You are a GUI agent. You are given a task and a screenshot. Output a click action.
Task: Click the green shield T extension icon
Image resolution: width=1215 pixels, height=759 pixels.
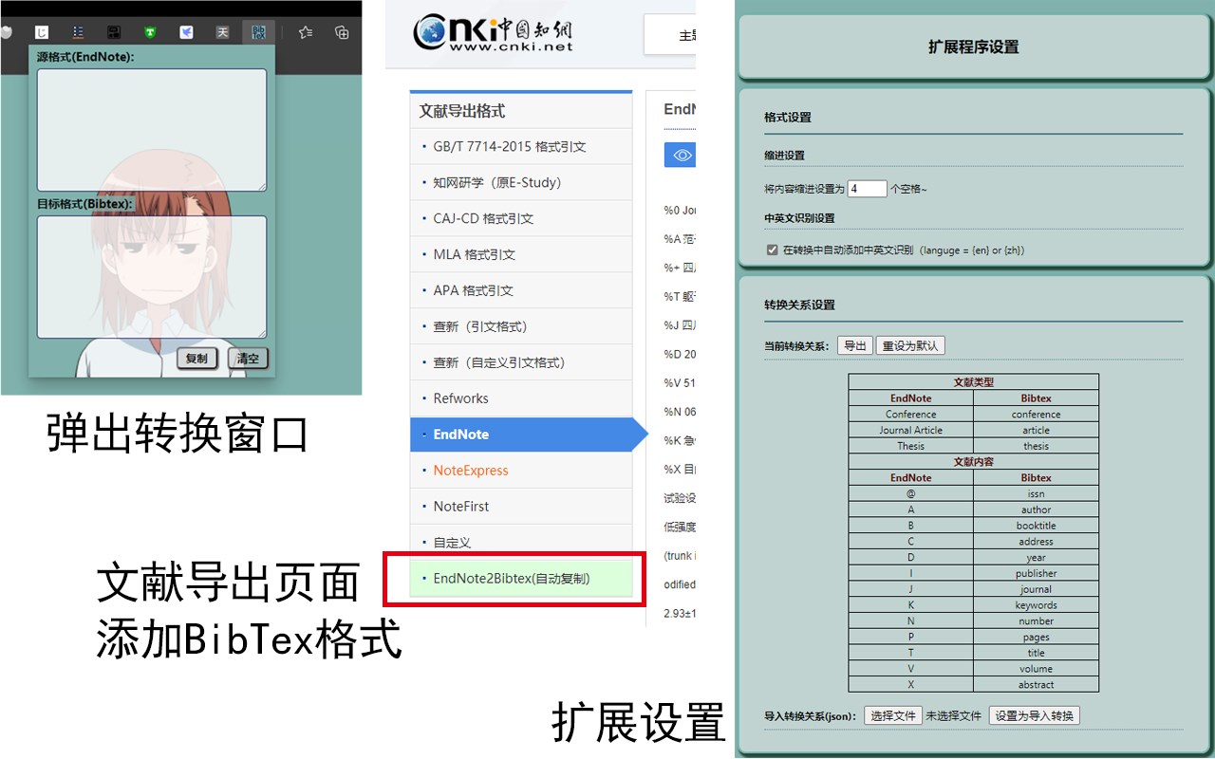point(150,32)
